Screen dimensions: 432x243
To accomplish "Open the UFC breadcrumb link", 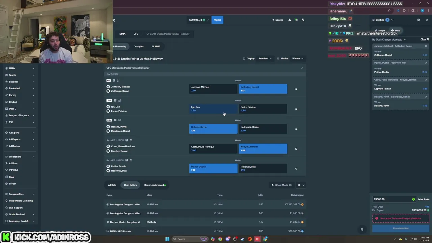I will [x=136, y=34].
